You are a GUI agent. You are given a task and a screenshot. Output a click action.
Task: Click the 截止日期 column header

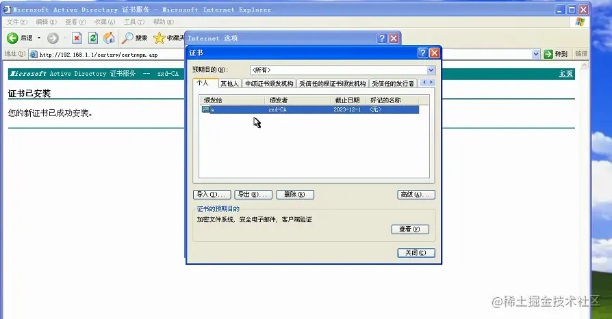[348, 100]
